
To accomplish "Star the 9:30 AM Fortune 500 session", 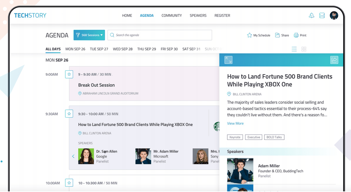I will [69, 113].
